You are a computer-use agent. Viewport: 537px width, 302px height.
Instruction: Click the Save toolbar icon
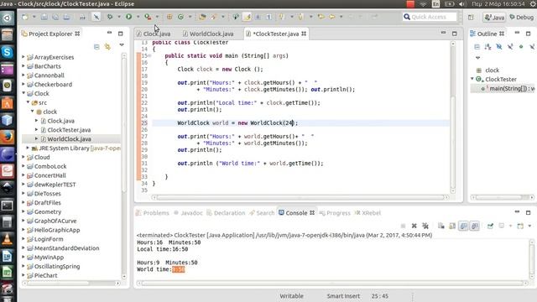[44, 17]
